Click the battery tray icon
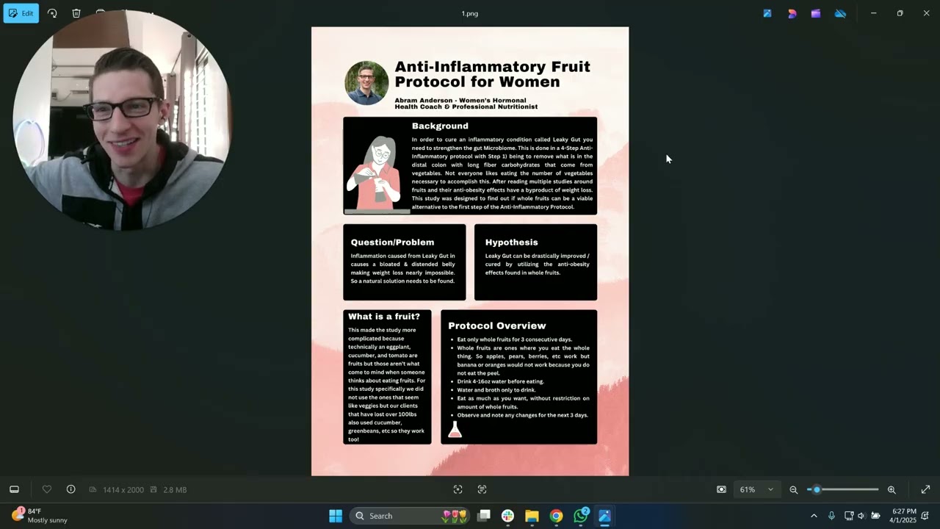 click(875, 516)
